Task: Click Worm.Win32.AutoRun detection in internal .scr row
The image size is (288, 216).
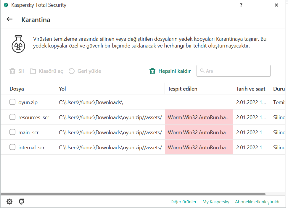Action: (x=199, y=147)
